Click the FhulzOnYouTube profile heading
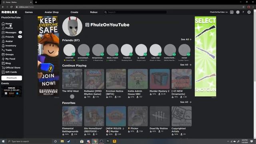This screenshot has width=256, height=144. (110, 25)
